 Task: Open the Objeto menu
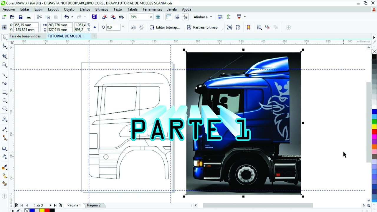click(x=69, y=9)
